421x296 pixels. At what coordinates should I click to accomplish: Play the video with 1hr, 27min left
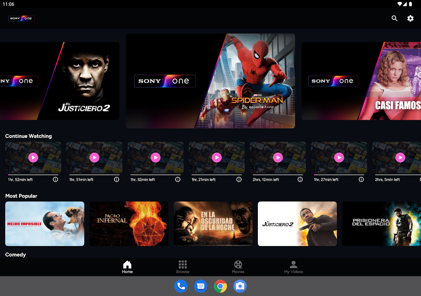coord(339,158)
